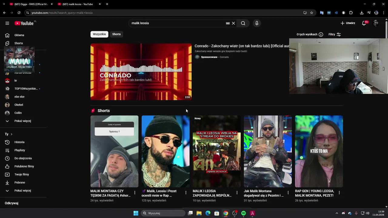Click the Utwórz create button

coord(348,23)
